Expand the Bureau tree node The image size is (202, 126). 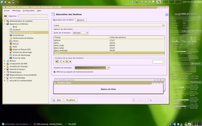click(x=5, y=61)
